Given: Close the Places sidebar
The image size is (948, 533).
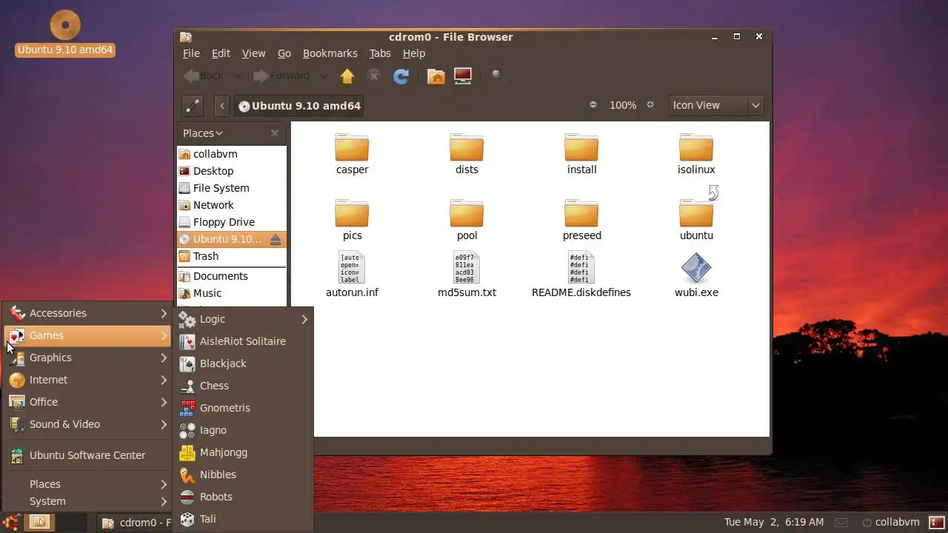Looking at the screenshot, I should coord(275,133).
